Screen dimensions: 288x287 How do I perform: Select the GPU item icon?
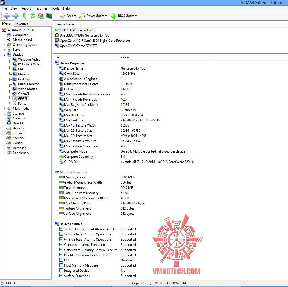(x=14, y=69)
